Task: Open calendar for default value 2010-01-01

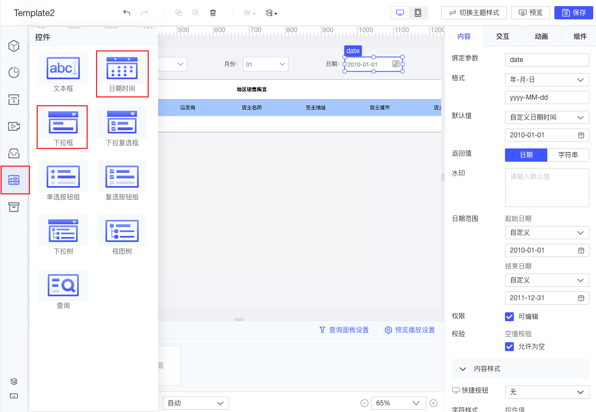Action: [581, 135]
